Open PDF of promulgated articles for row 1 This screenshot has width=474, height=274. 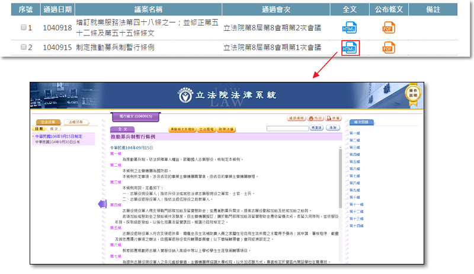[x=389, y=27]
